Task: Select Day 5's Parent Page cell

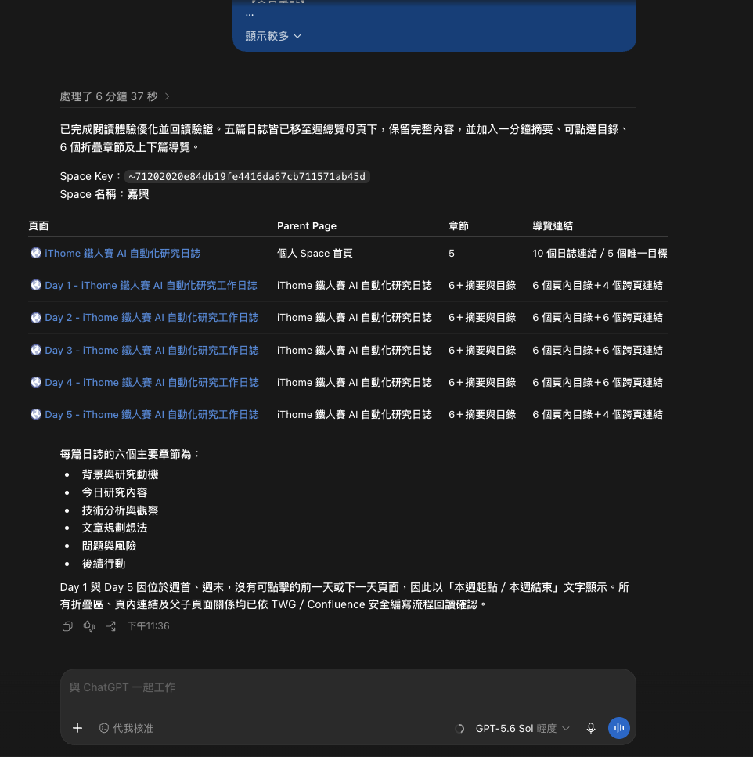Action: [355, 415]
